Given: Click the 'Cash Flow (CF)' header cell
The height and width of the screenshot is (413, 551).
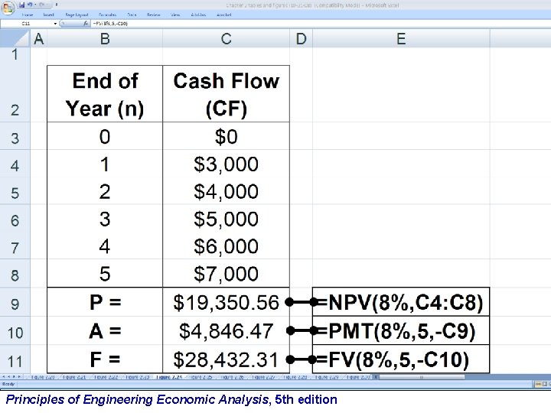Looking at the screenshot, I should (x=226, y=94).
